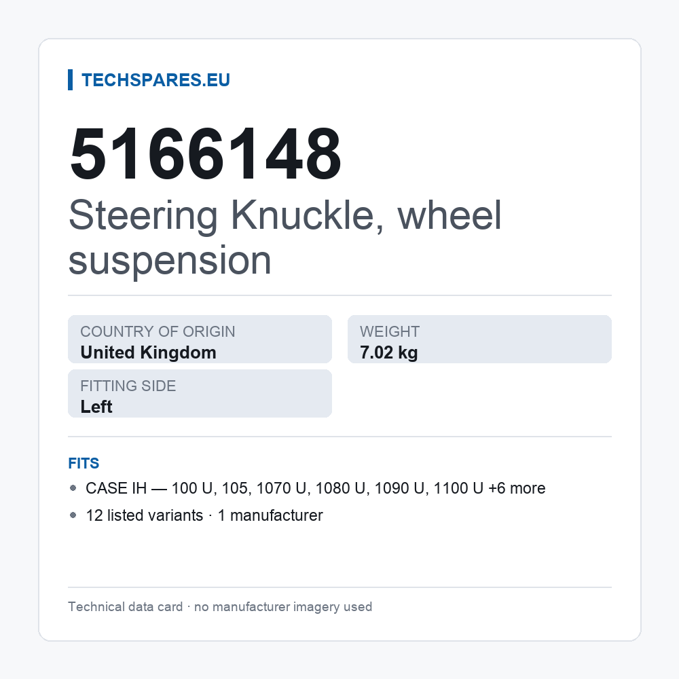
Task: Click the Left fitting side value
Action: click(96, 407)
